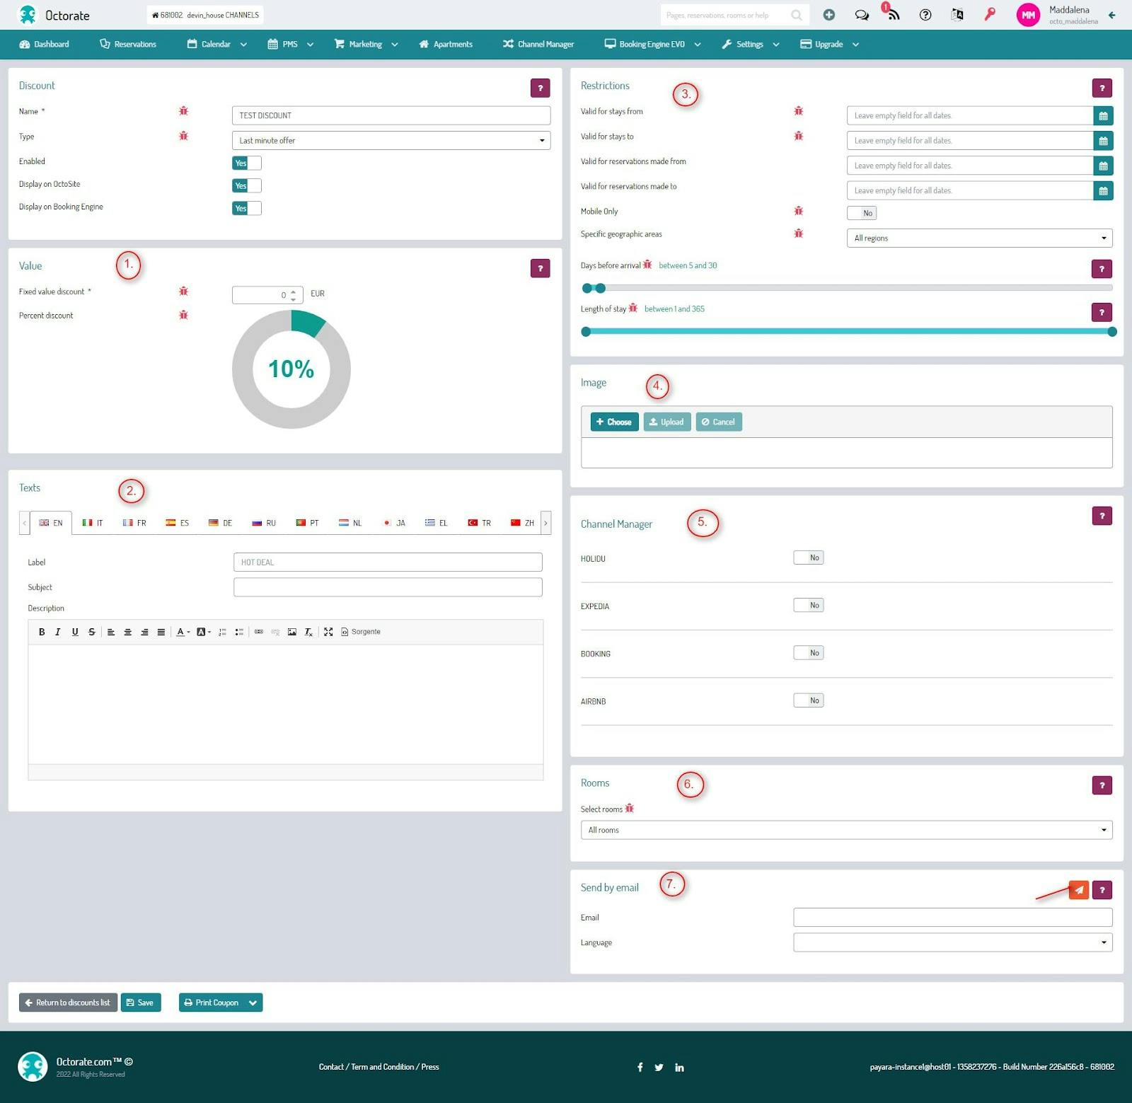Justify text in Description editor
This screenshot has height=1103, width=1132.
click(161, 632)
